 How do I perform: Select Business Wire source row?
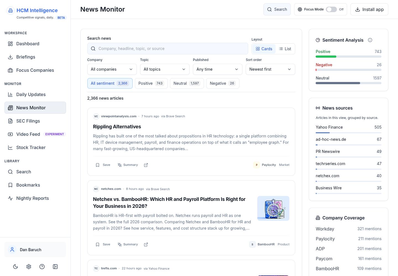coord(349,189)
